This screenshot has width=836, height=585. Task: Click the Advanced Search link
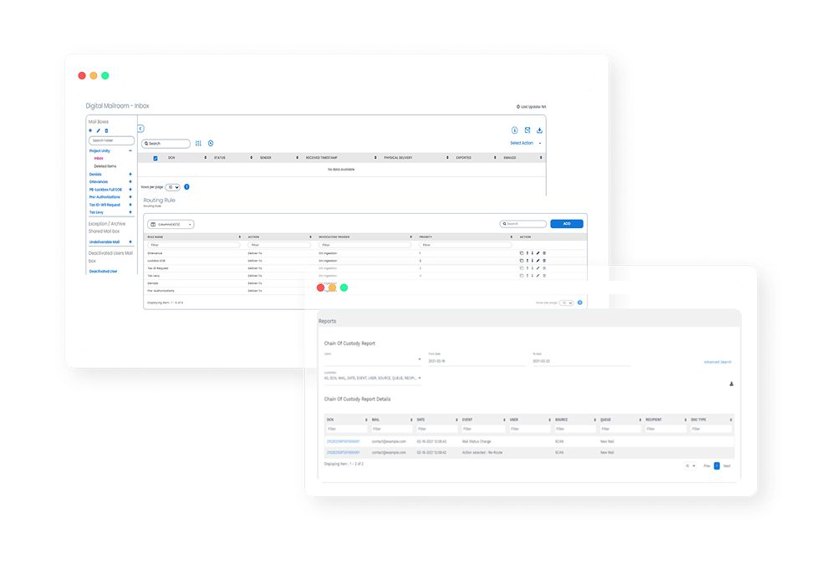(717, 362)
